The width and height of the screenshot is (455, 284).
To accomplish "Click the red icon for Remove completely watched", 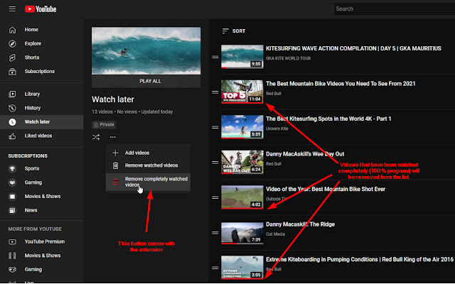I will (x=115, y=182).
